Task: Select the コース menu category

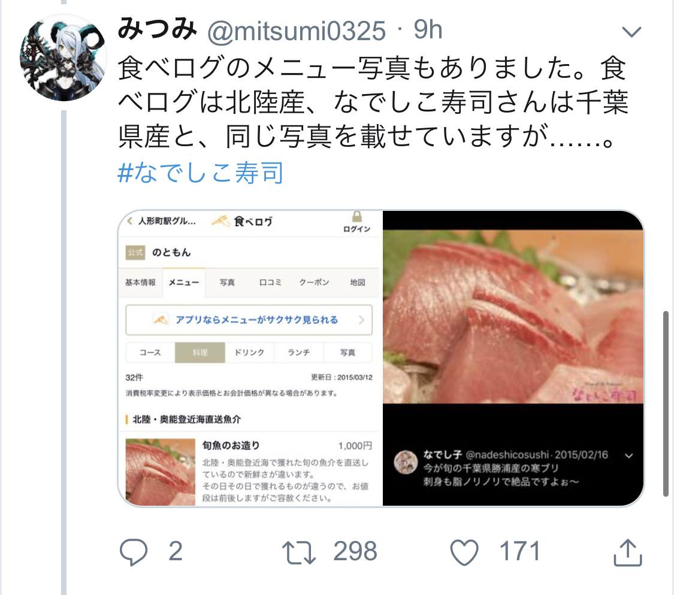Action: (150, 352)
